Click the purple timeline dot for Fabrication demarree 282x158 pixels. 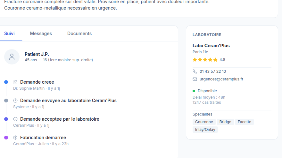[x=6, y=138]
